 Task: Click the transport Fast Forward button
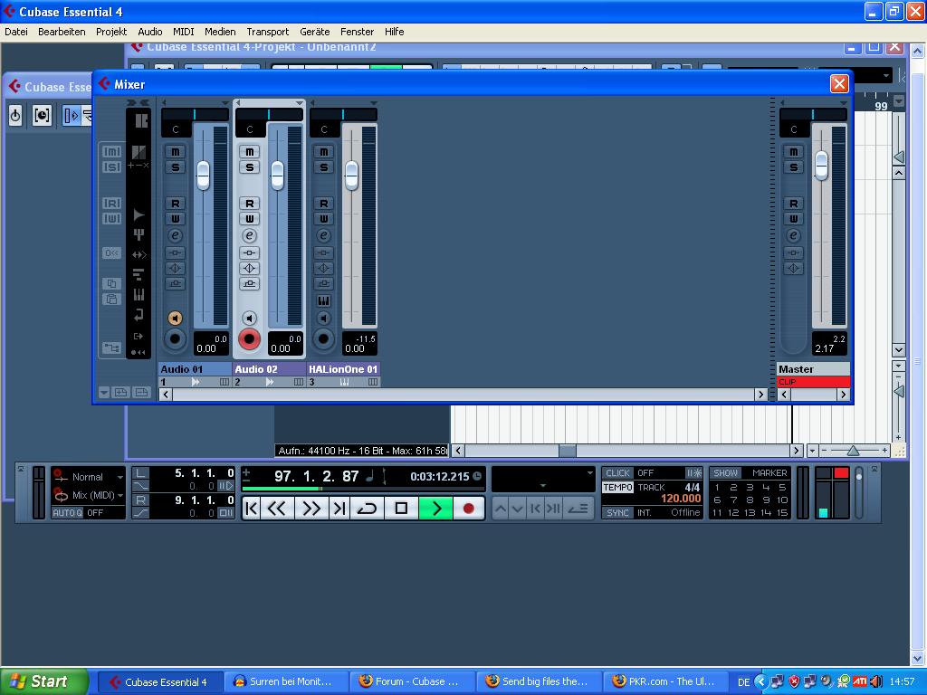click(311, 509)
